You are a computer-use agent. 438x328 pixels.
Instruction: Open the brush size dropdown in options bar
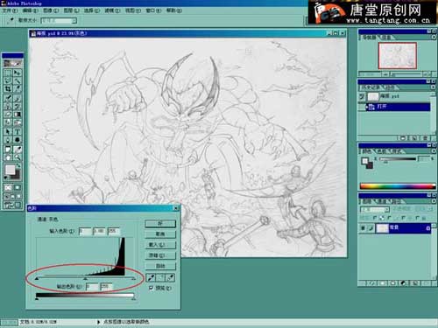[x=74, y=20]
